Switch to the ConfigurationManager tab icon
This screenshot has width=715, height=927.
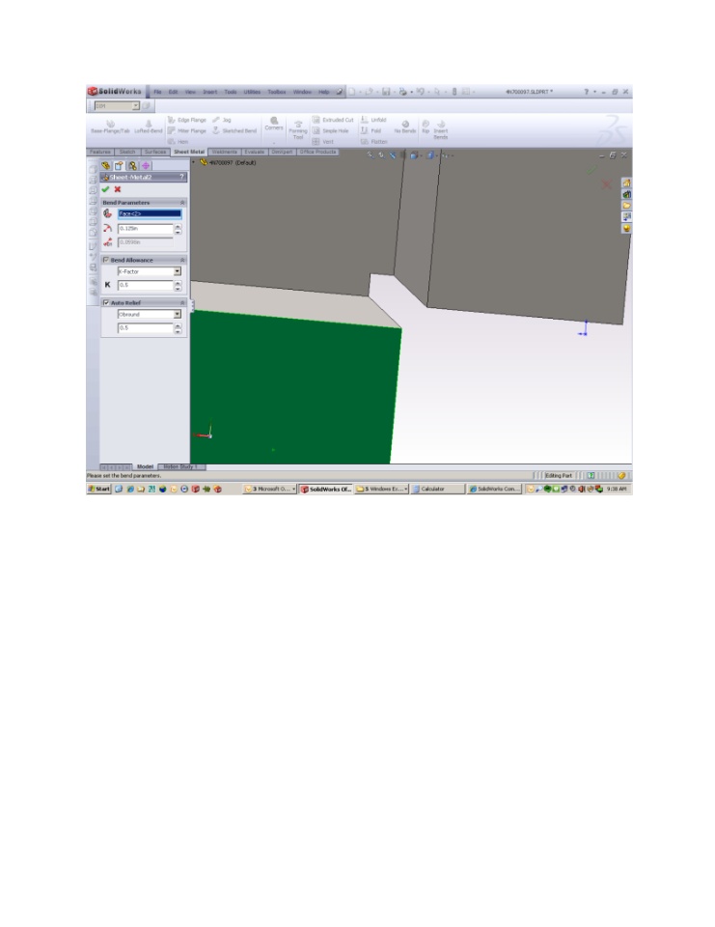pyautogui.click(x=132, y=166)
